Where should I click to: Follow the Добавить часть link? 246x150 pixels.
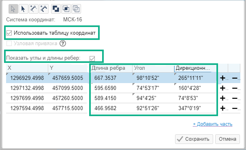tap(213, 124)
